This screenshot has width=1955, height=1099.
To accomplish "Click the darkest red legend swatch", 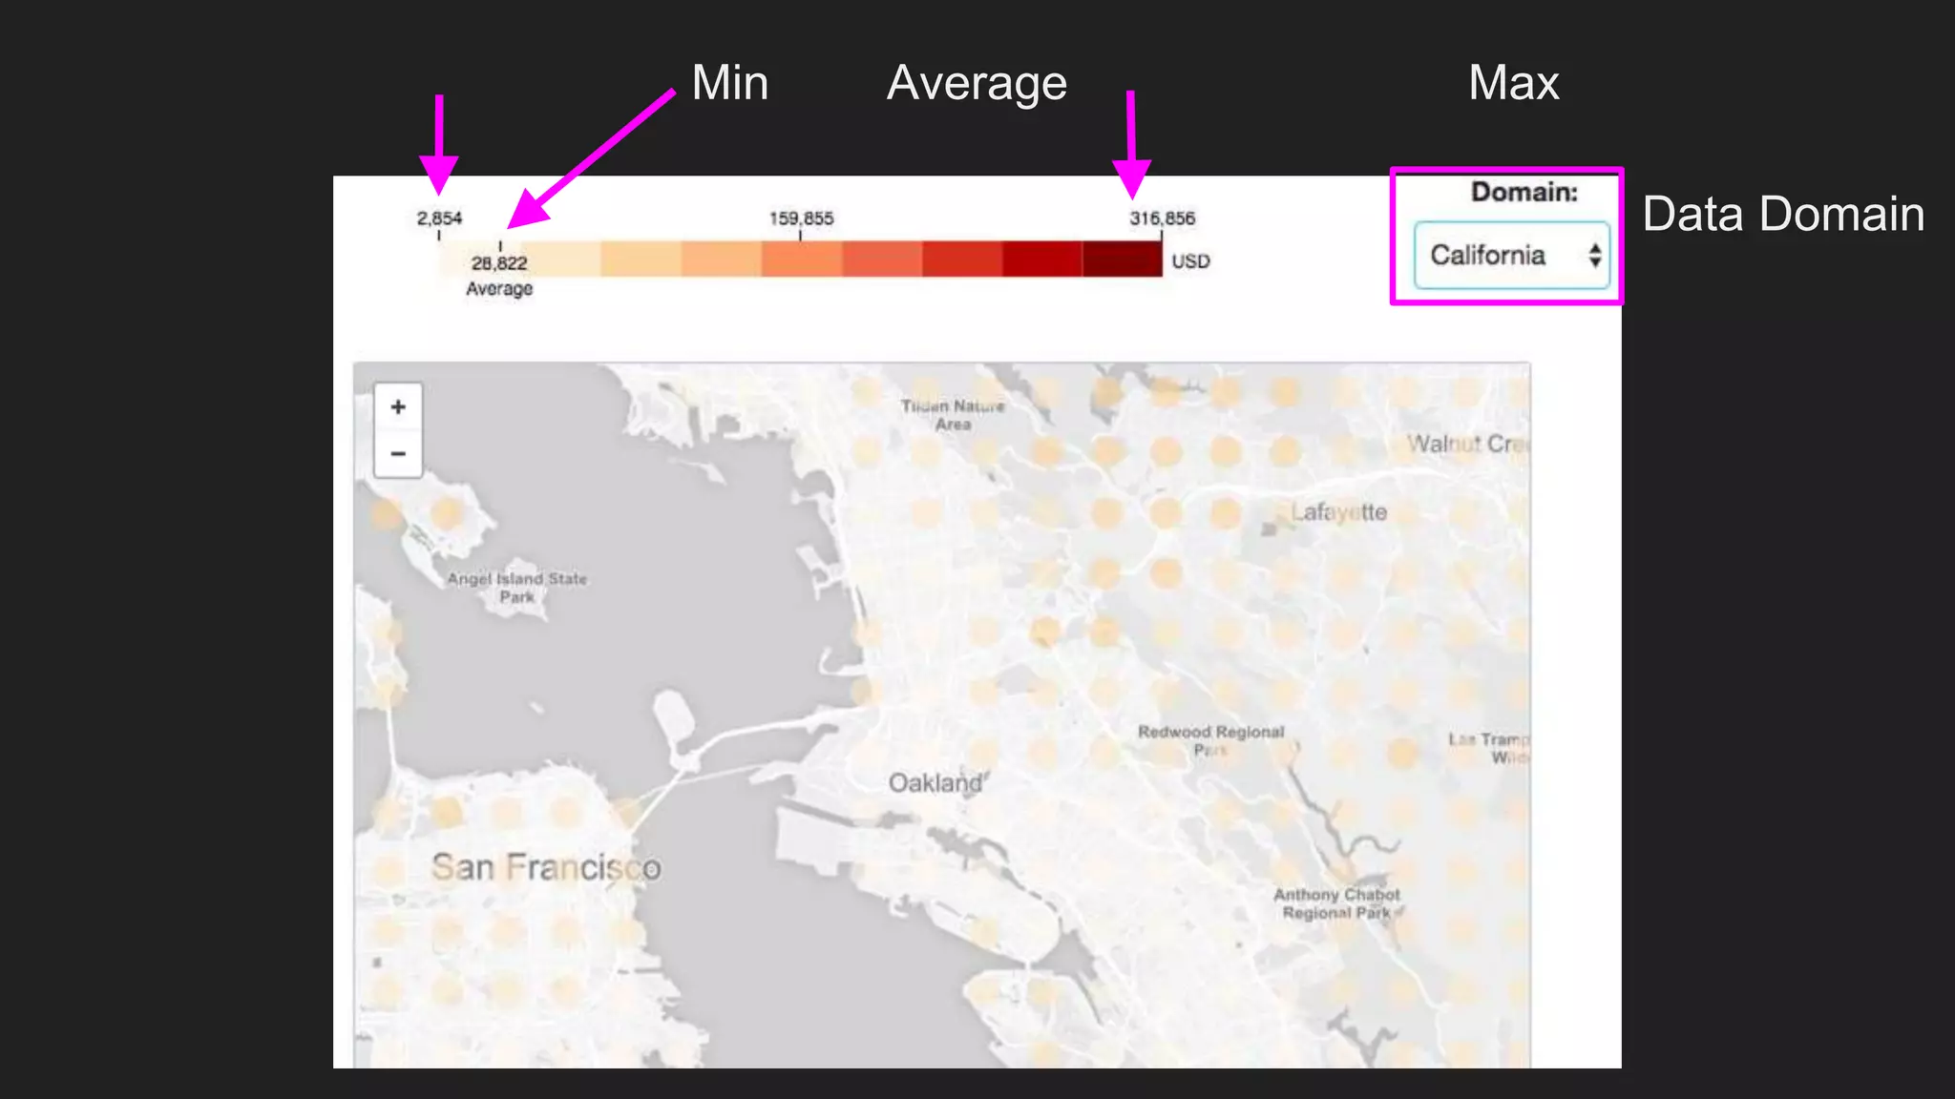I will [x=1123, y=259].
